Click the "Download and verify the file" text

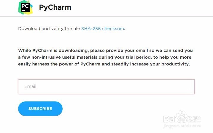click(49, 29)
